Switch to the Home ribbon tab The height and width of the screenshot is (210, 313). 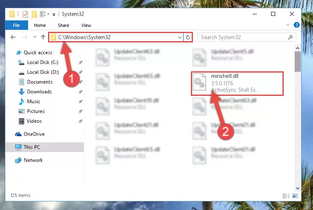click(40, 25)
